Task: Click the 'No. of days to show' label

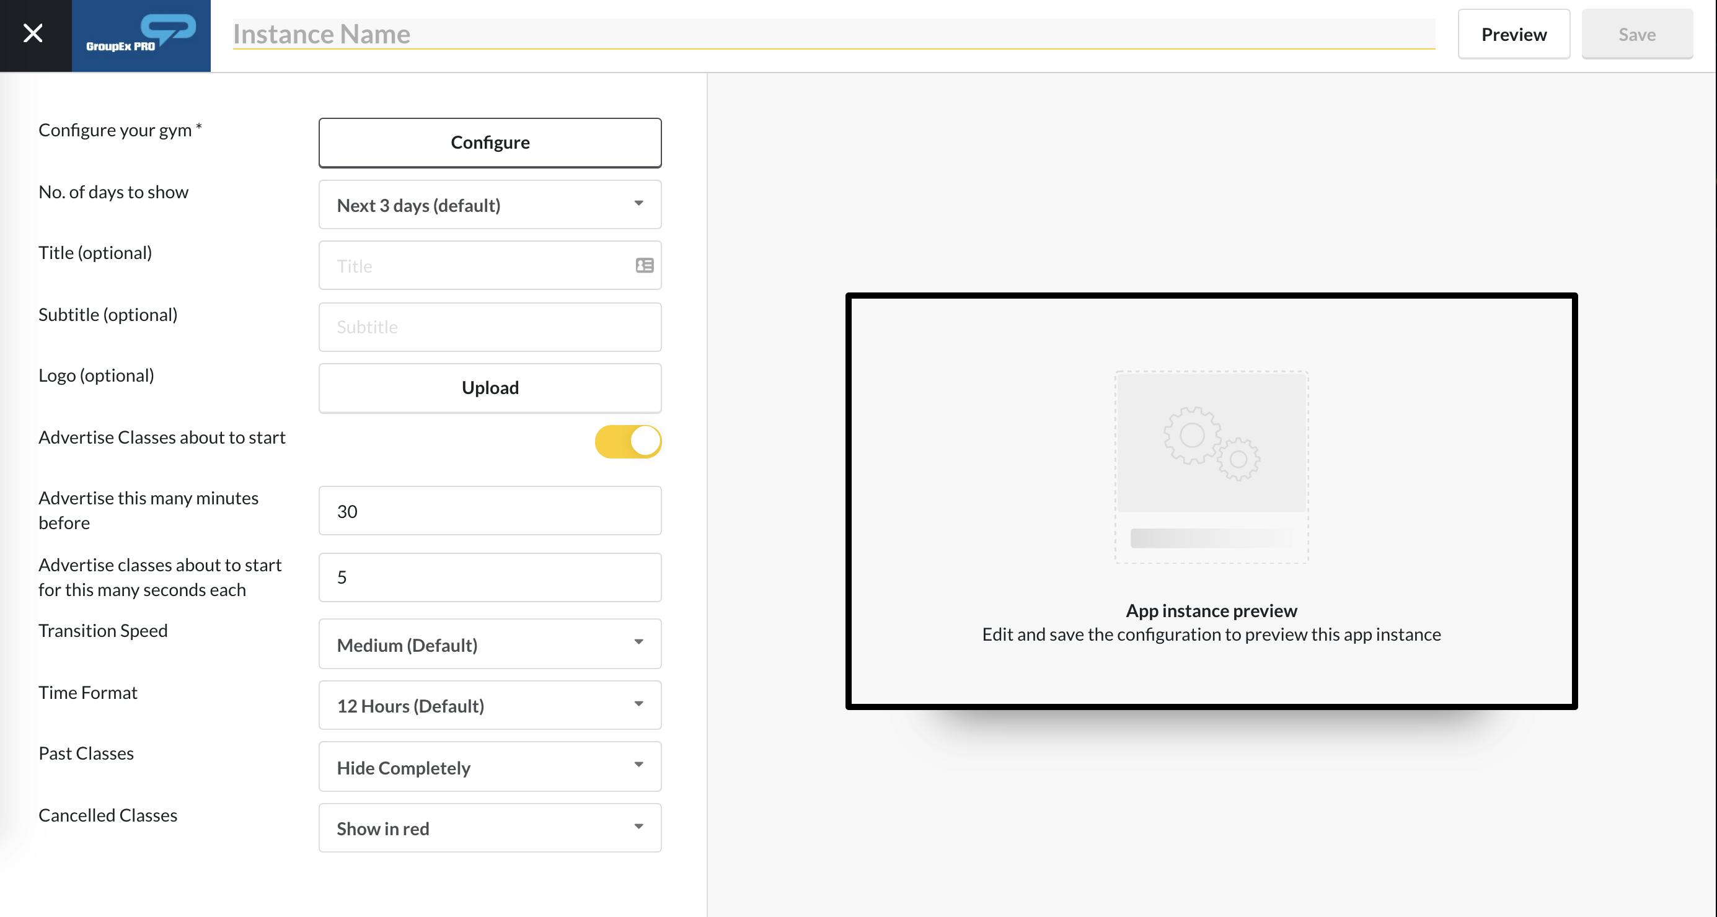Action: point(113,192)
